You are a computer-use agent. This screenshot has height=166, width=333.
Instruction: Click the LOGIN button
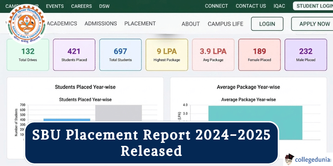coord(267,24)
